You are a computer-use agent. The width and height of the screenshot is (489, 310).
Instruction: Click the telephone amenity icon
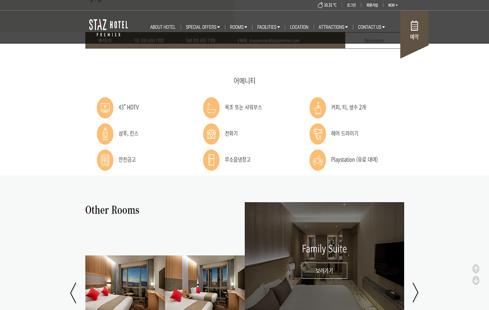point(211,134)
